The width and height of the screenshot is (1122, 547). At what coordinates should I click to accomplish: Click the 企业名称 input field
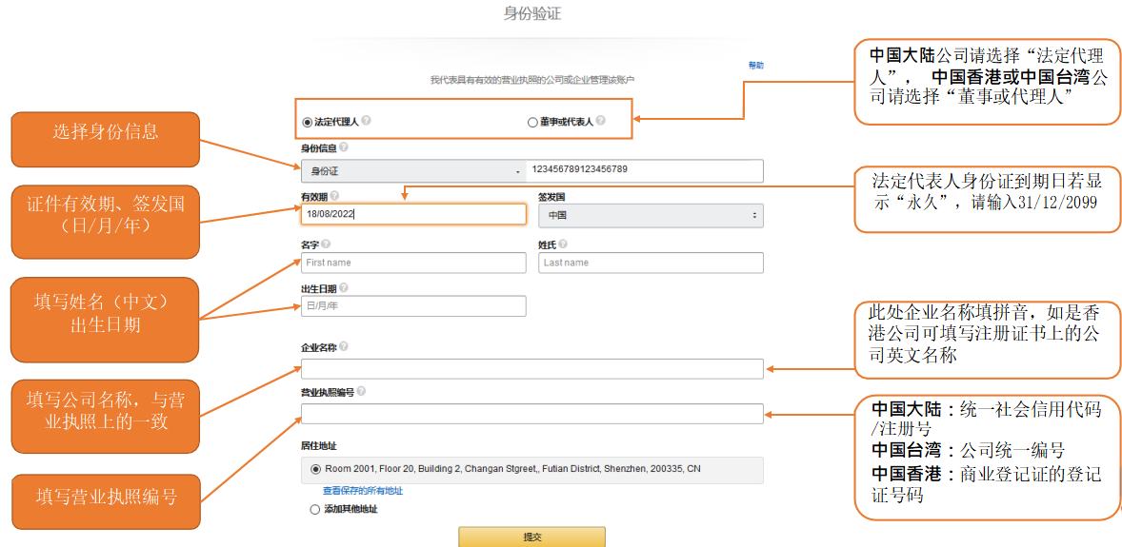pyautogui.click(x=532, y=369)
